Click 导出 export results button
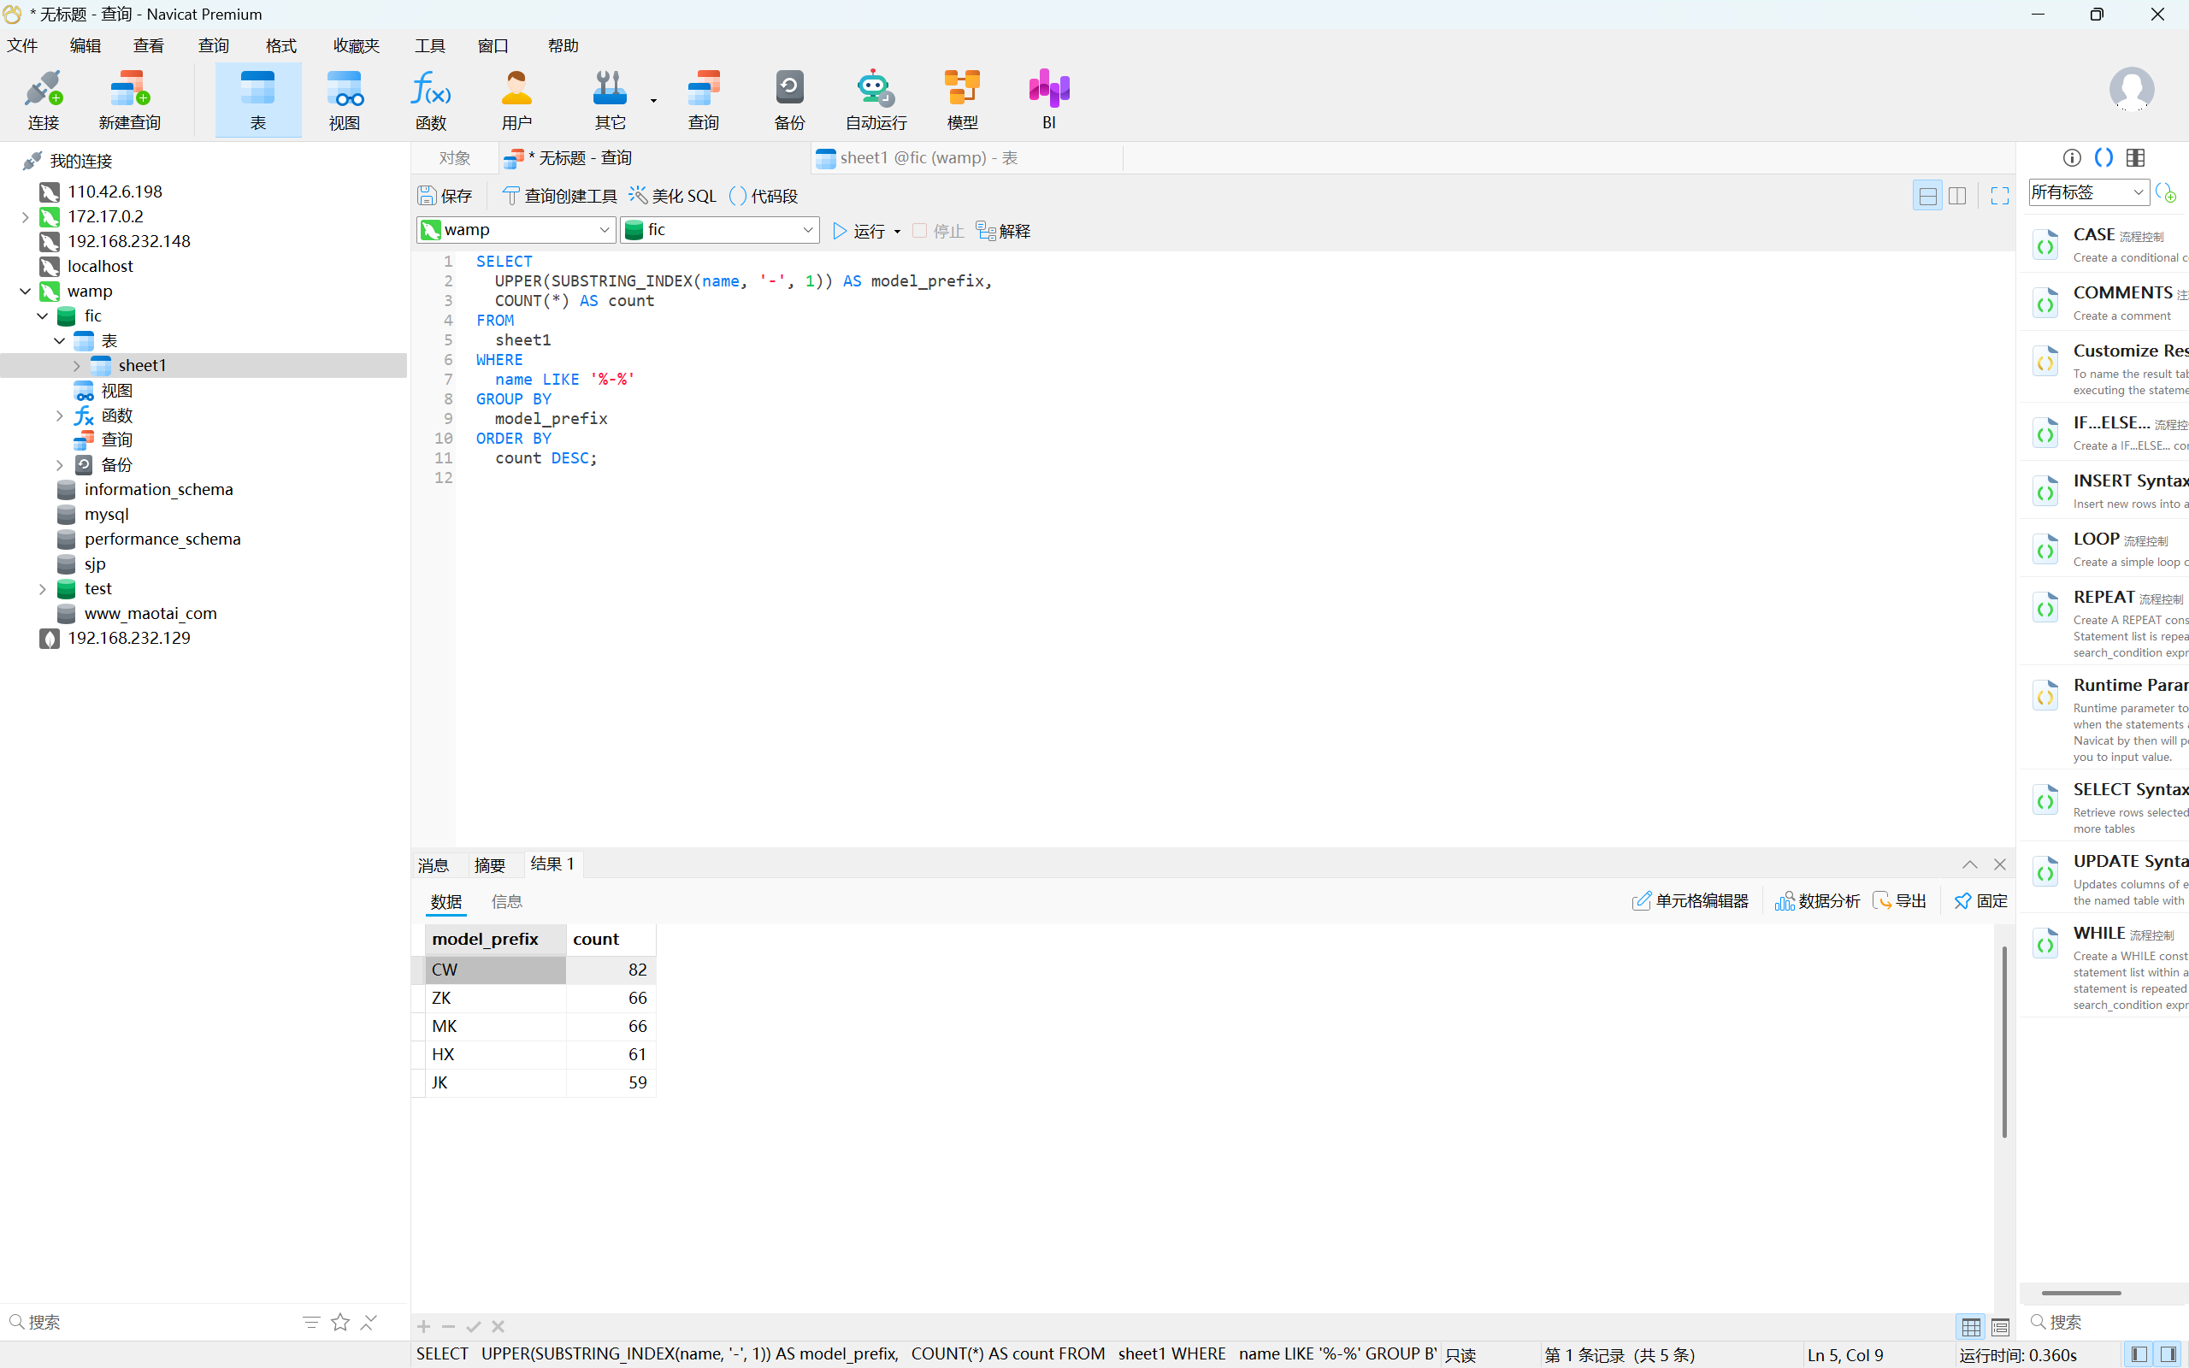 point(1901,900)
